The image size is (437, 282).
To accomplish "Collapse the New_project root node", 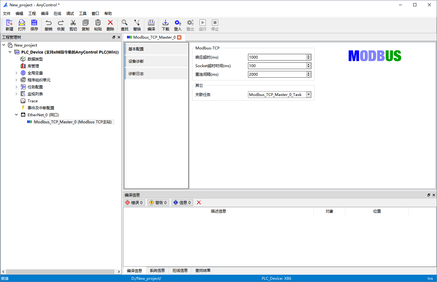I will tap(3, 45).
